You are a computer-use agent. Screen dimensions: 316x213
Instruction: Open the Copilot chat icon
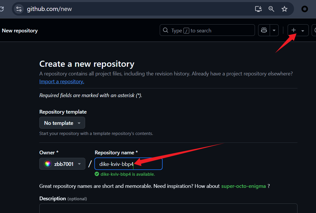pyautogui.click(x=264, y=30)
